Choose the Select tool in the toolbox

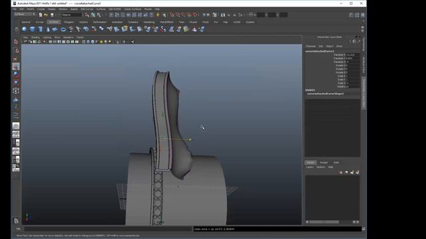tap(16, 42)
